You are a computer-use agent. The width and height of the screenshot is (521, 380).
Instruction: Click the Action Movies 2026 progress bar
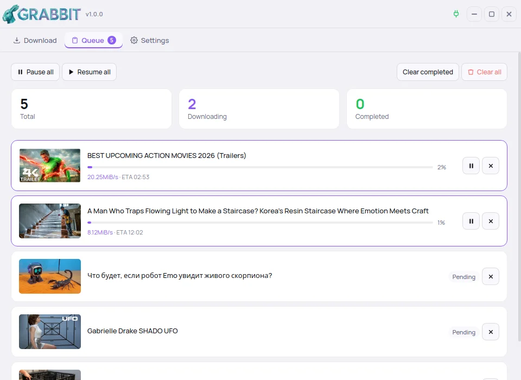click(x=260, y=167)
